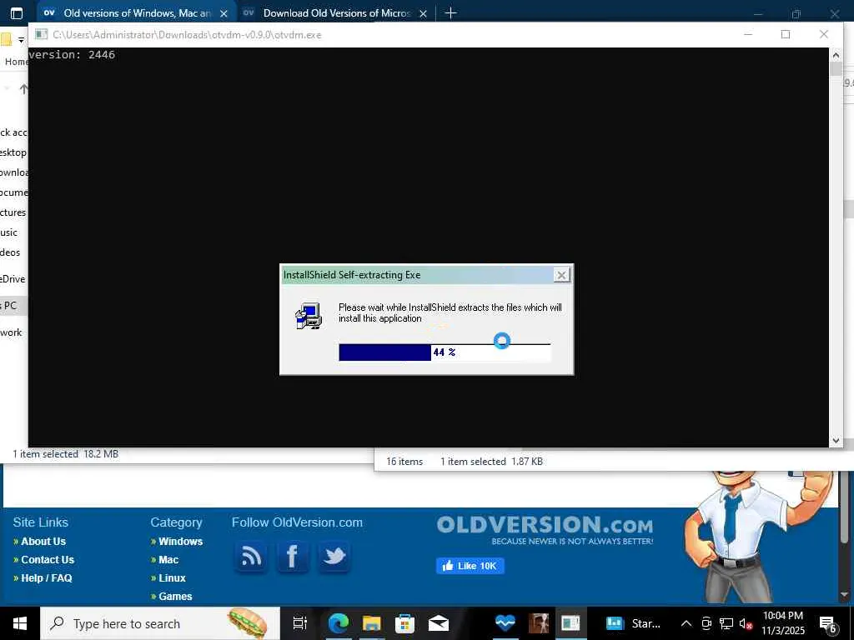Open the clock showing 10:04 PM
The image size is (854, 640).
tap(782, 623)
